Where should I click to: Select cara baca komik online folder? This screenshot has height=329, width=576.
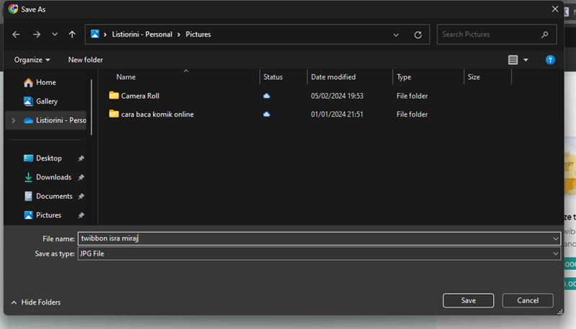coord(157,114)
